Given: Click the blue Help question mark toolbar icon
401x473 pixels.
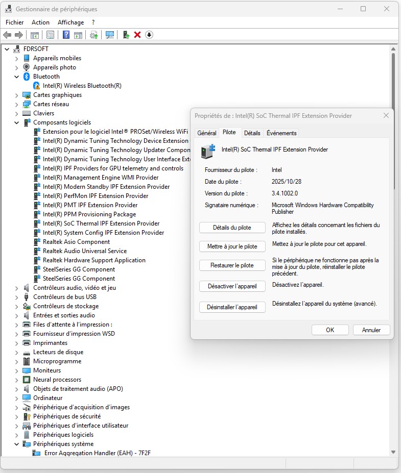Looking at the screenshot, I should (66, 35).
